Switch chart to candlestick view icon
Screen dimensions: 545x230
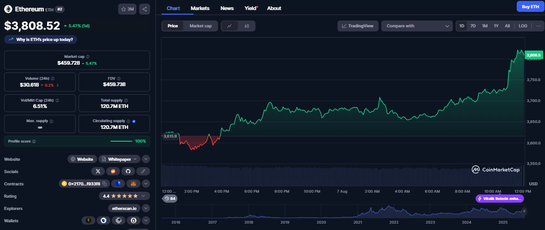tap(246, 26)
